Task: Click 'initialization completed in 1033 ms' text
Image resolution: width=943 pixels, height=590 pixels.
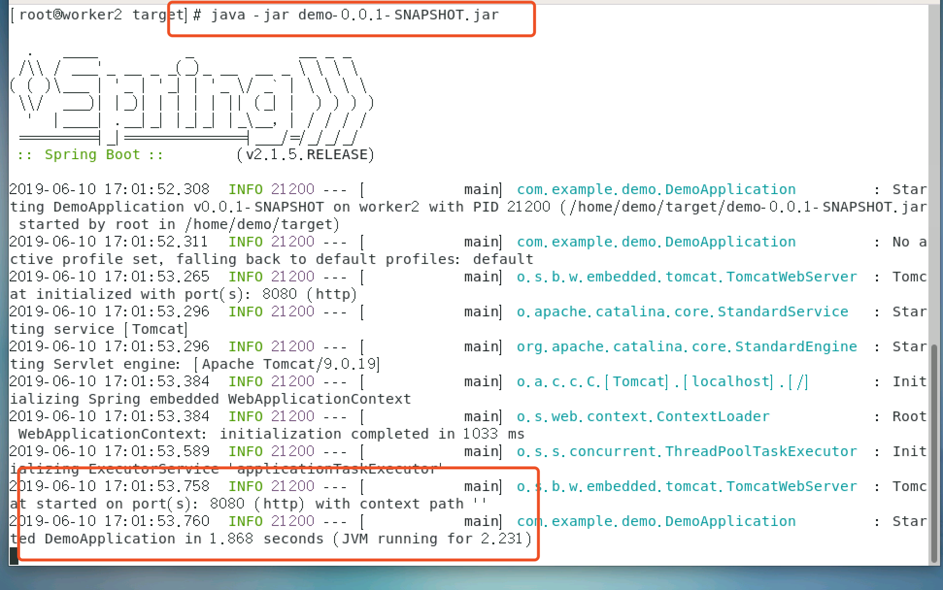Action: (x=371, y=434)
